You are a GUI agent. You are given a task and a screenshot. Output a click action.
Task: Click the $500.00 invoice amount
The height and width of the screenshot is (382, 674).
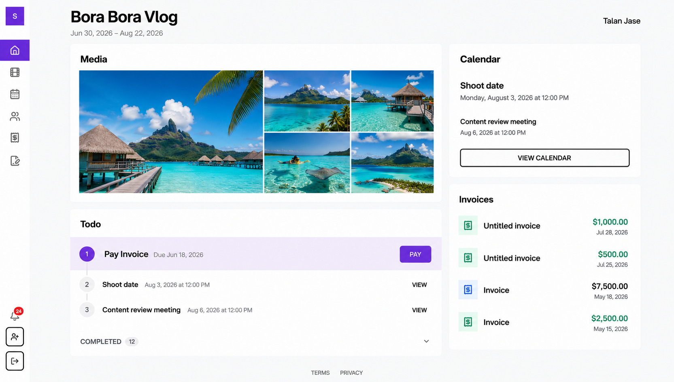pos(613,254)
